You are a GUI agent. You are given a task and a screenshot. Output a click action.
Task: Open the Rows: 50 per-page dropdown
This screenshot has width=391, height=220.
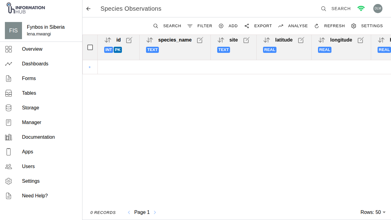click(373, 212)
